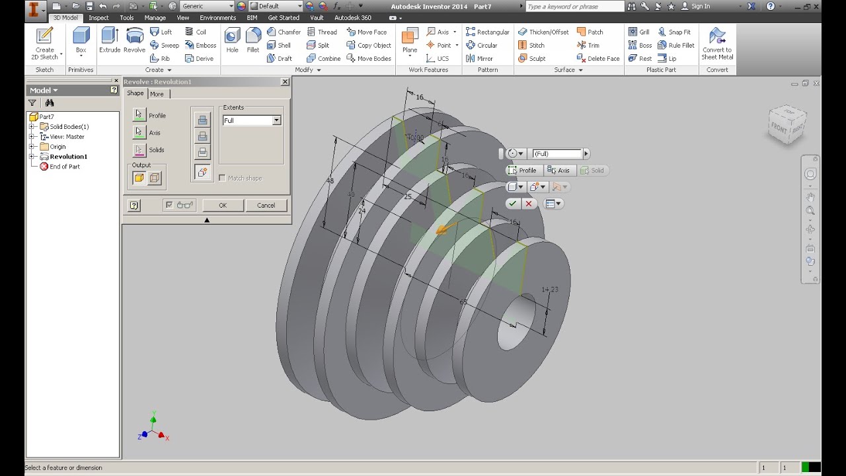Select the Coil tool
This screenshot has height=476, width=846.
(x=196, y=32)
